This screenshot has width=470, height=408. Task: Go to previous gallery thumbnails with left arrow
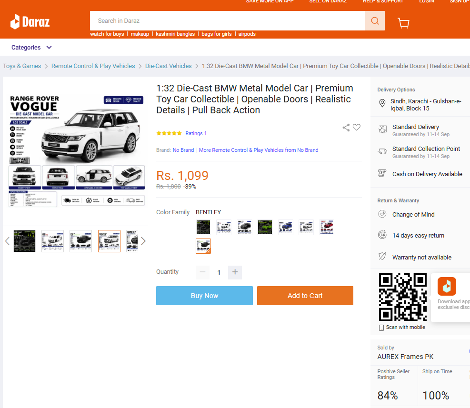pos(8,241)
